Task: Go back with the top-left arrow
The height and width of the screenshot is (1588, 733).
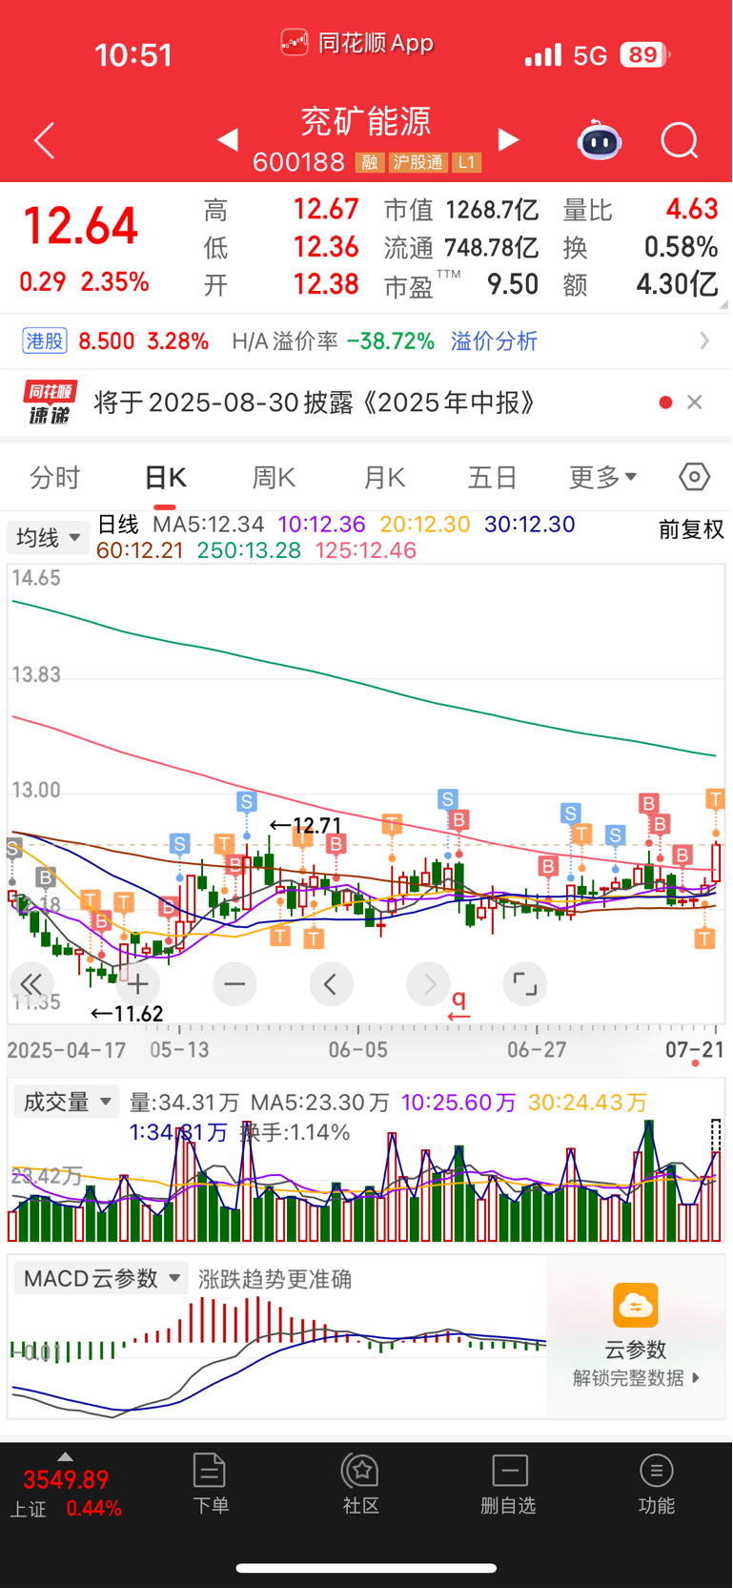Action: tap(44, 141)
